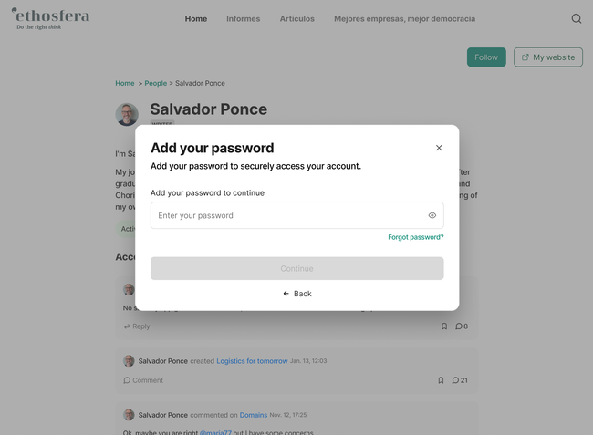Click the People breadcrumb link

pyautogui.click(x=155, y=83)
